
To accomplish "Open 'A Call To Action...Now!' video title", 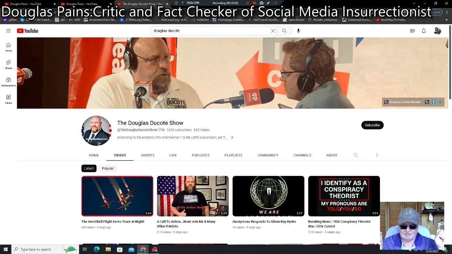I will (186, 224).
